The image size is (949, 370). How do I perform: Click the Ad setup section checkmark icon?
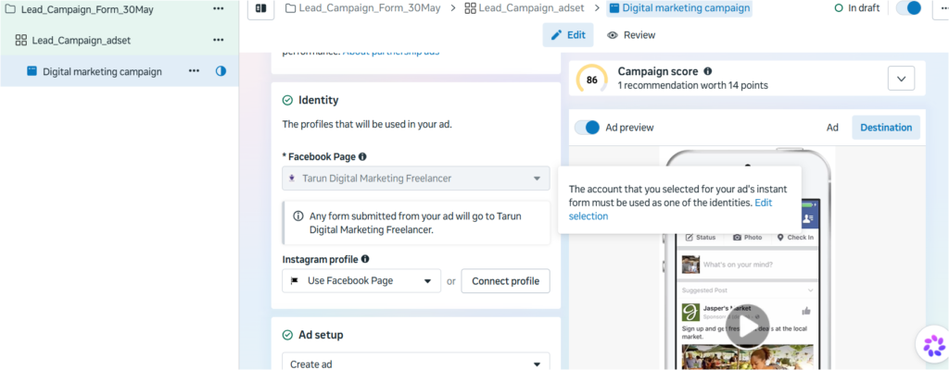pos(287,335)
